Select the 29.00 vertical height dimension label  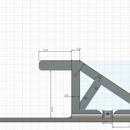(x=52, y=110)
